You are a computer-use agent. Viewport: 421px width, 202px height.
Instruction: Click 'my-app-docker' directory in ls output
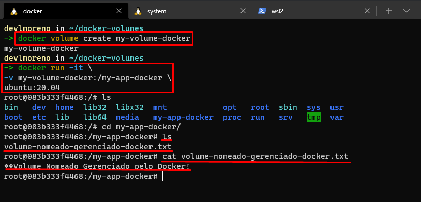[x=183, y=117]
